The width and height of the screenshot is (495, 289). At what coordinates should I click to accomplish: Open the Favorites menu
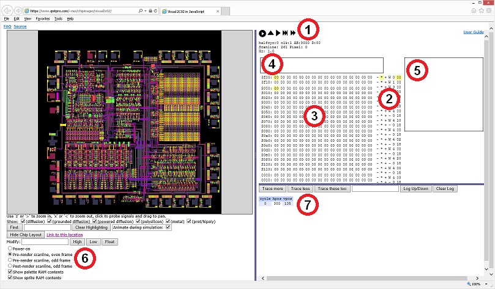point(43,18)
